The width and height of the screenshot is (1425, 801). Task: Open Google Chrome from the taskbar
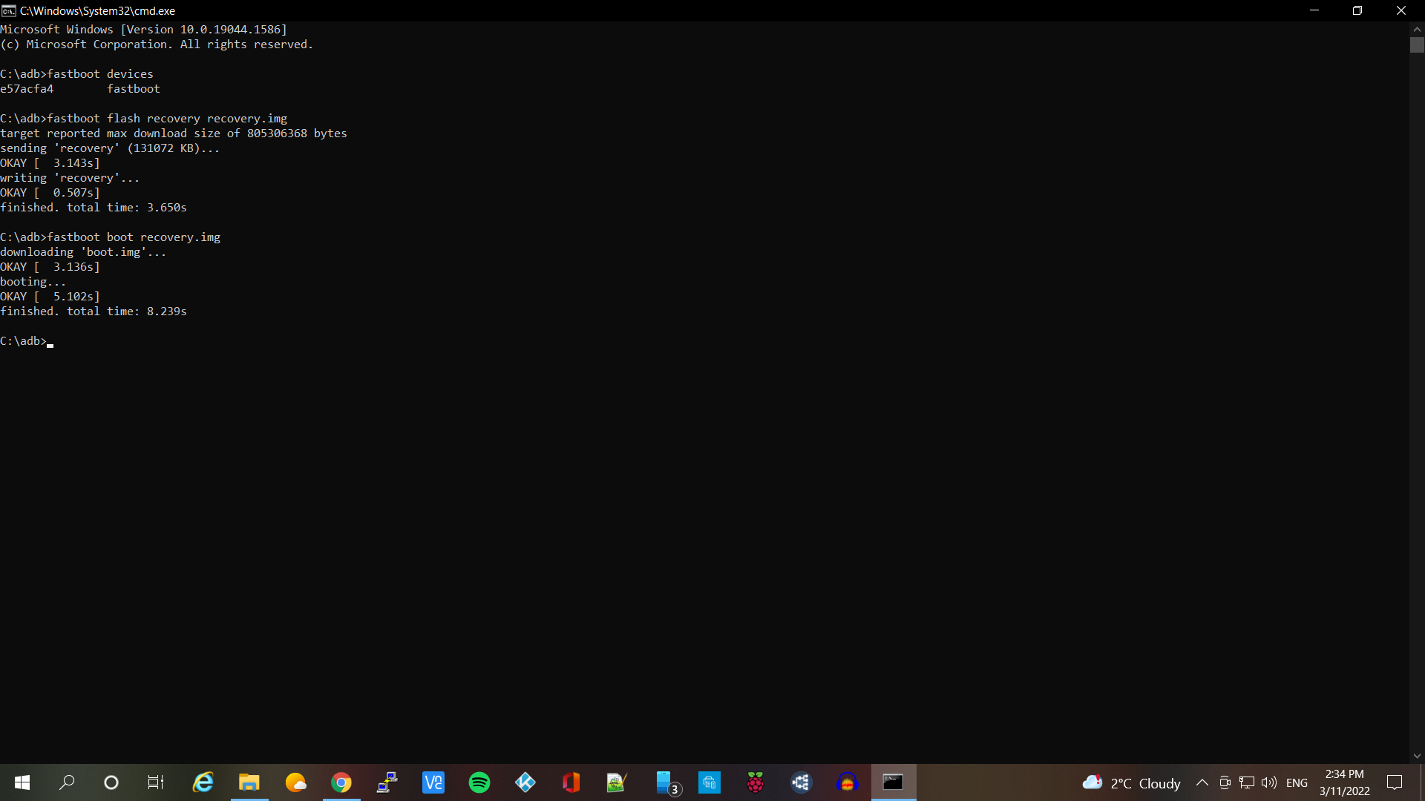point(341,782)
